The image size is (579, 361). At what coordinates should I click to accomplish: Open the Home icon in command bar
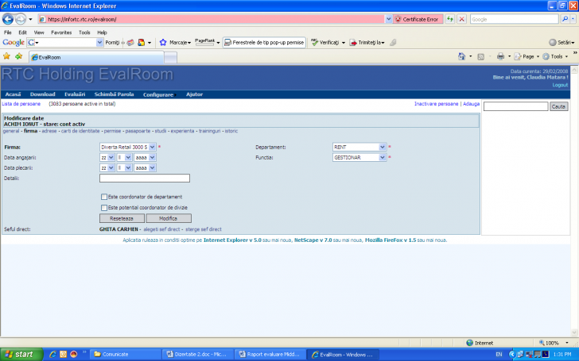click(x=462, y=56)
